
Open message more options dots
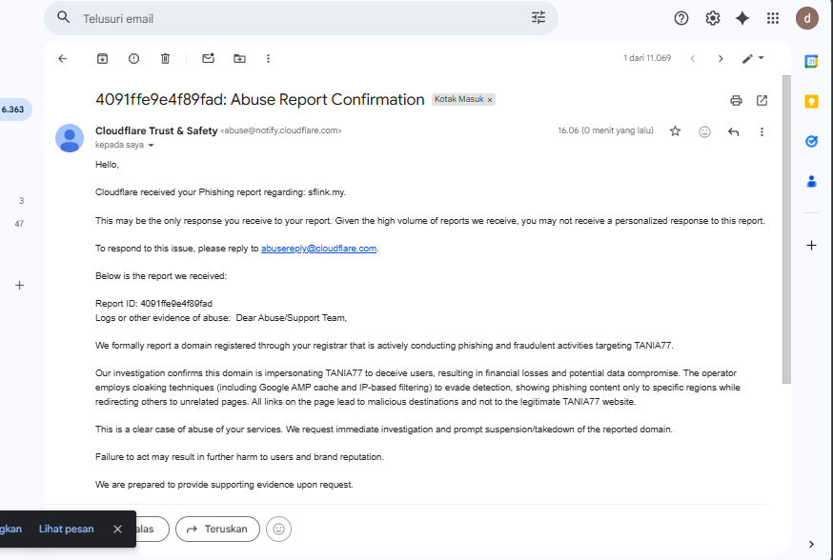762,131
